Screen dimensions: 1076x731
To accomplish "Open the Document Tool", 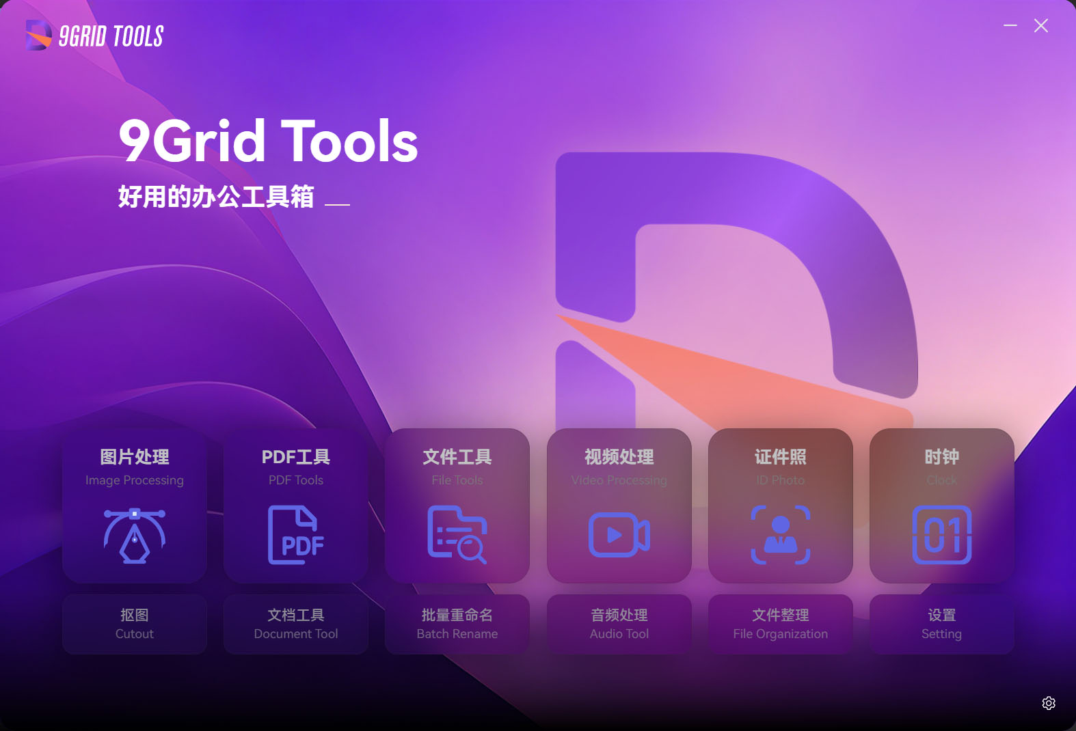I will click(296, 624).
